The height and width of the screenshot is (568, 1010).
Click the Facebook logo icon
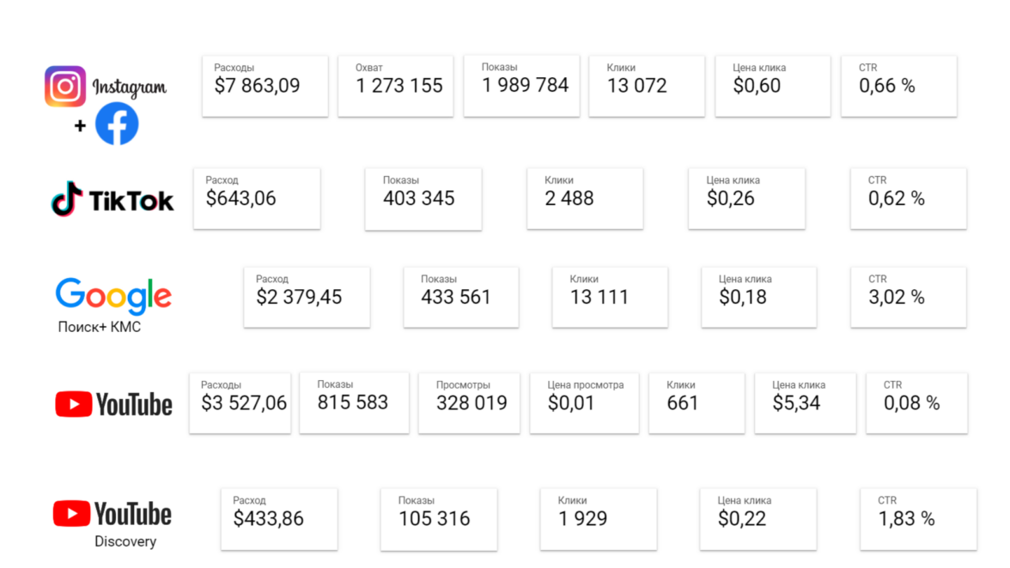tap(117, 124)
